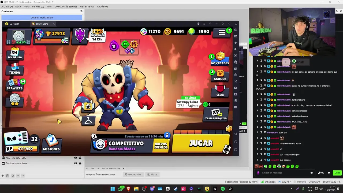Viewport: 343px width, 193px height.
Task: Click the yellow camera icon by brawler
Action: 88,106
